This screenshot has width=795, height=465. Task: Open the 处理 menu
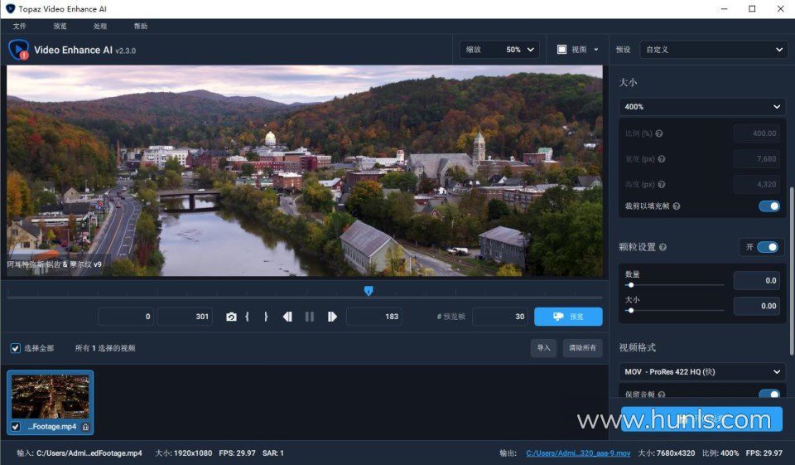[100, 26]
